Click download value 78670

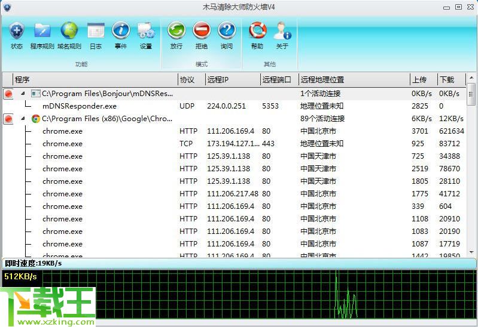point(449,169)
